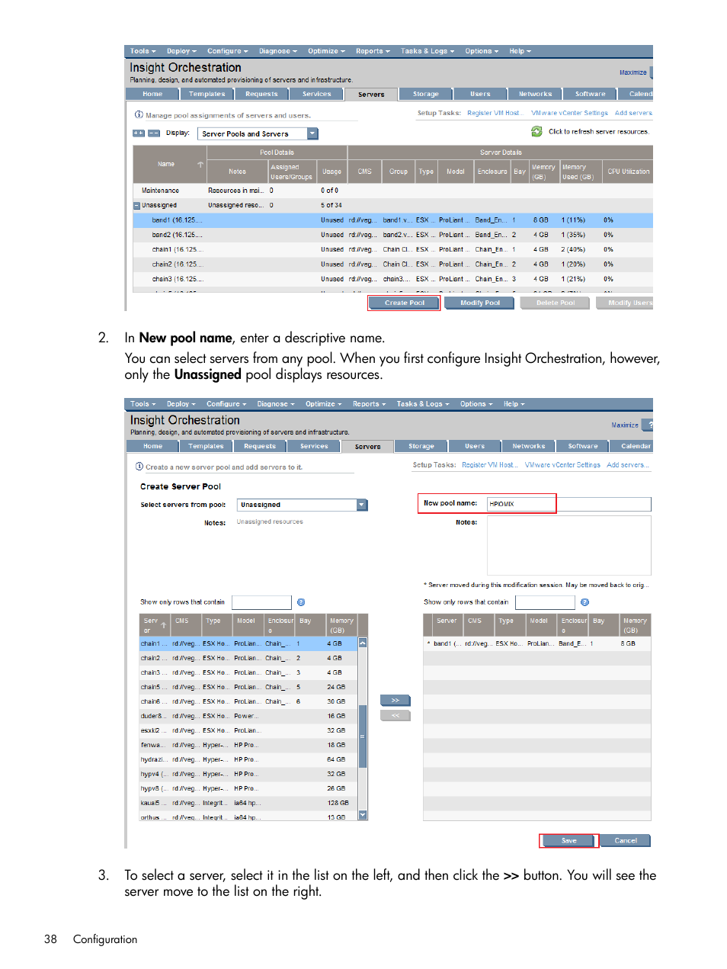Select the chain5 row in the left server list
Image resolution: width=727 pixels, height=969 pixels.
(248, 687)
